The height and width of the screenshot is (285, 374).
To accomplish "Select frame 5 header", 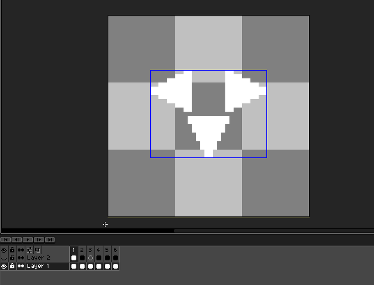I will tap(107, 250).
